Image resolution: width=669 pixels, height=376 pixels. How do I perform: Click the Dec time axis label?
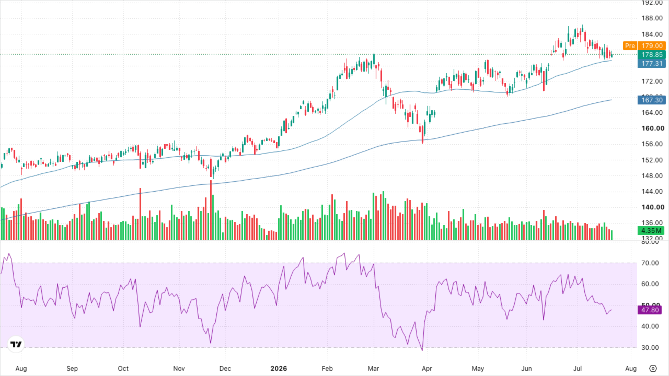225,368
